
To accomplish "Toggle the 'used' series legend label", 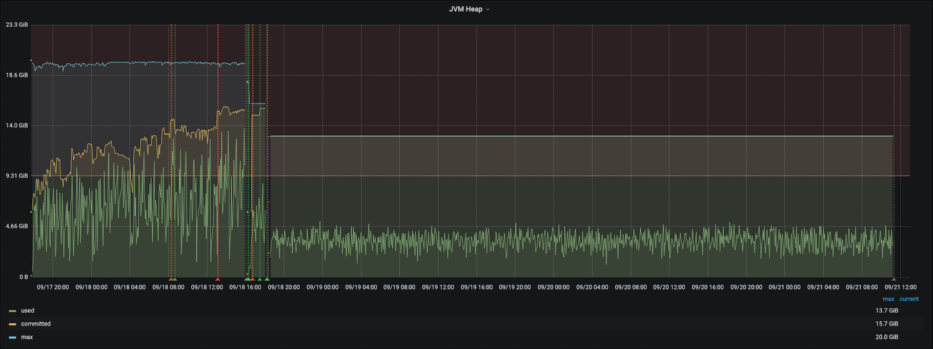I will coord(28,311).
